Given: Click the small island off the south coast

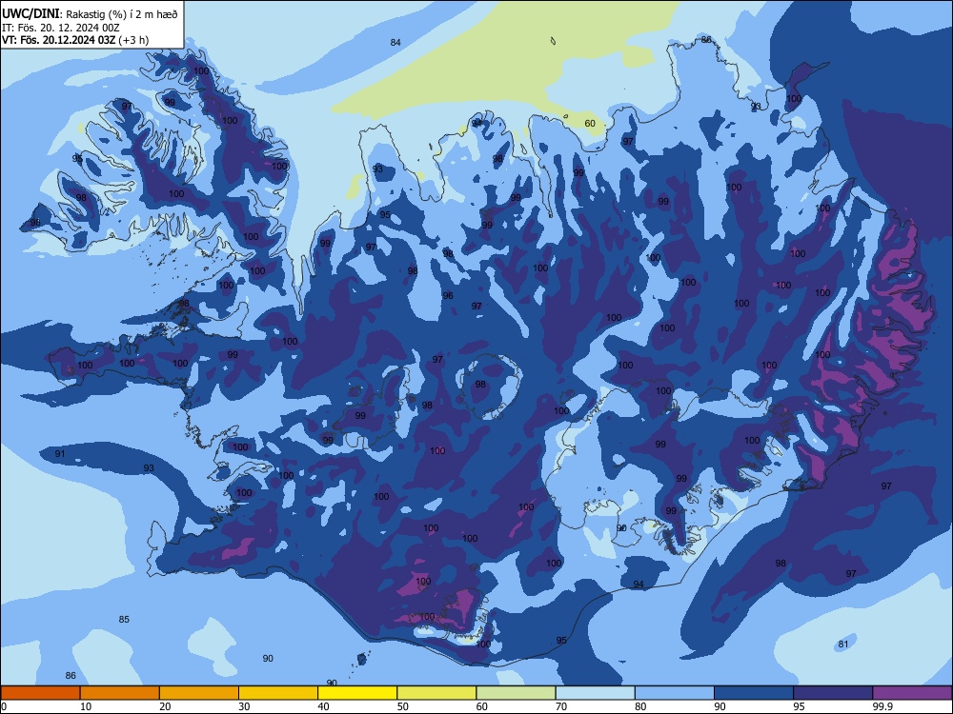Looking at the screenshot, I should click(362, 659).
